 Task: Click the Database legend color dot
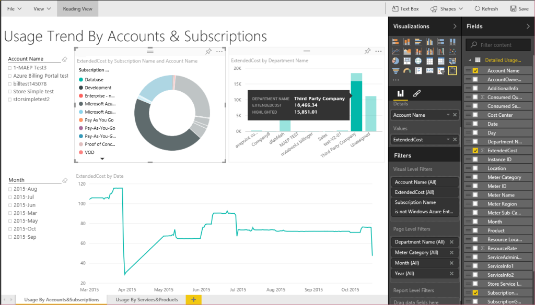pos(81,80)
